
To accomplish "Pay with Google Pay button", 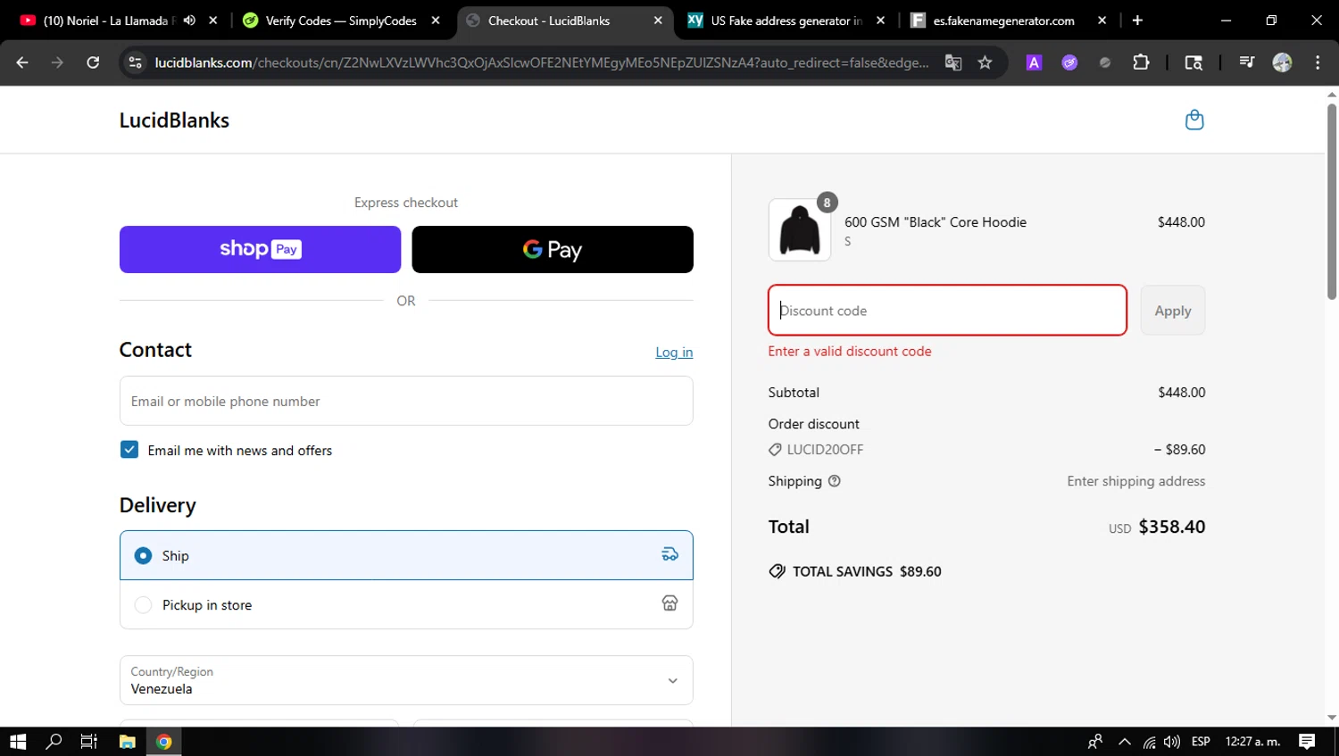I will coord(553,249).
